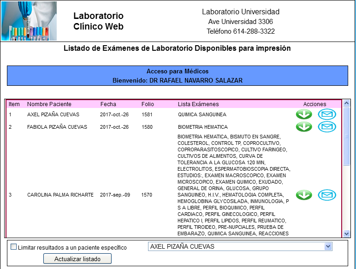
Task: Click the Laboratorio Universidad heading
Action: (241, 12)
